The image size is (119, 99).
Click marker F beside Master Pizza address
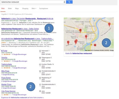click(x=40, y=85)
